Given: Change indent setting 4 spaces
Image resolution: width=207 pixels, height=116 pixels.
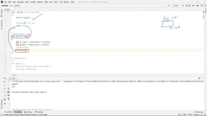Looking at the screenshot, I should coord(196,115).
